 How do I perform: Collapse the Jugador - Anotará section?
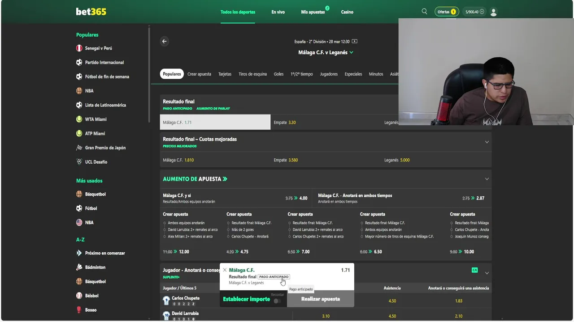[x=487, y=273]
